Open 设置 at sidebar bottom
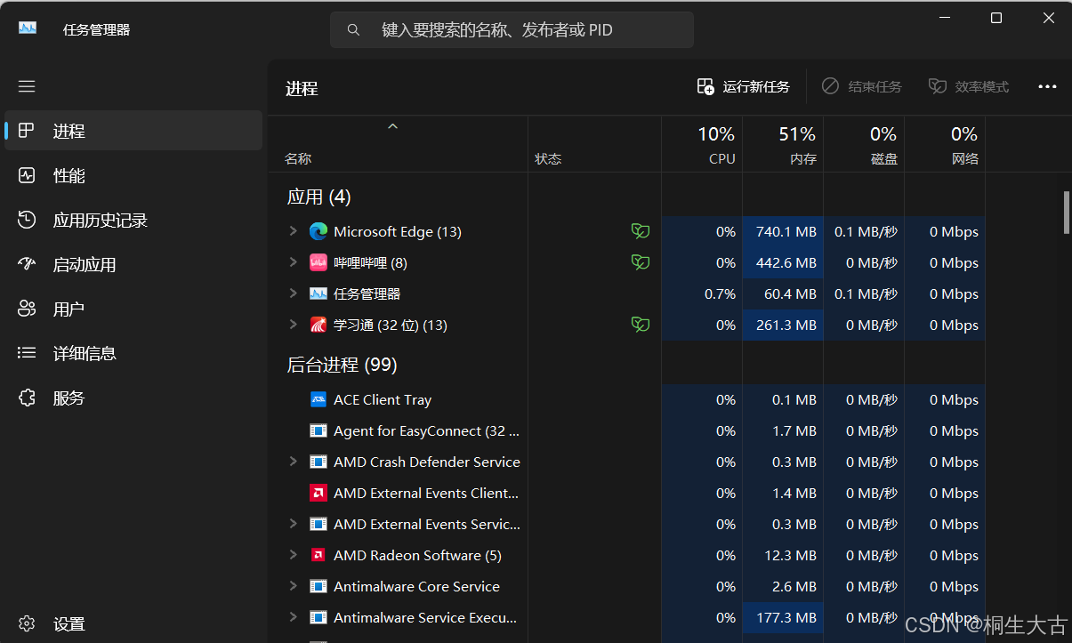 click(x=133, y=623)
